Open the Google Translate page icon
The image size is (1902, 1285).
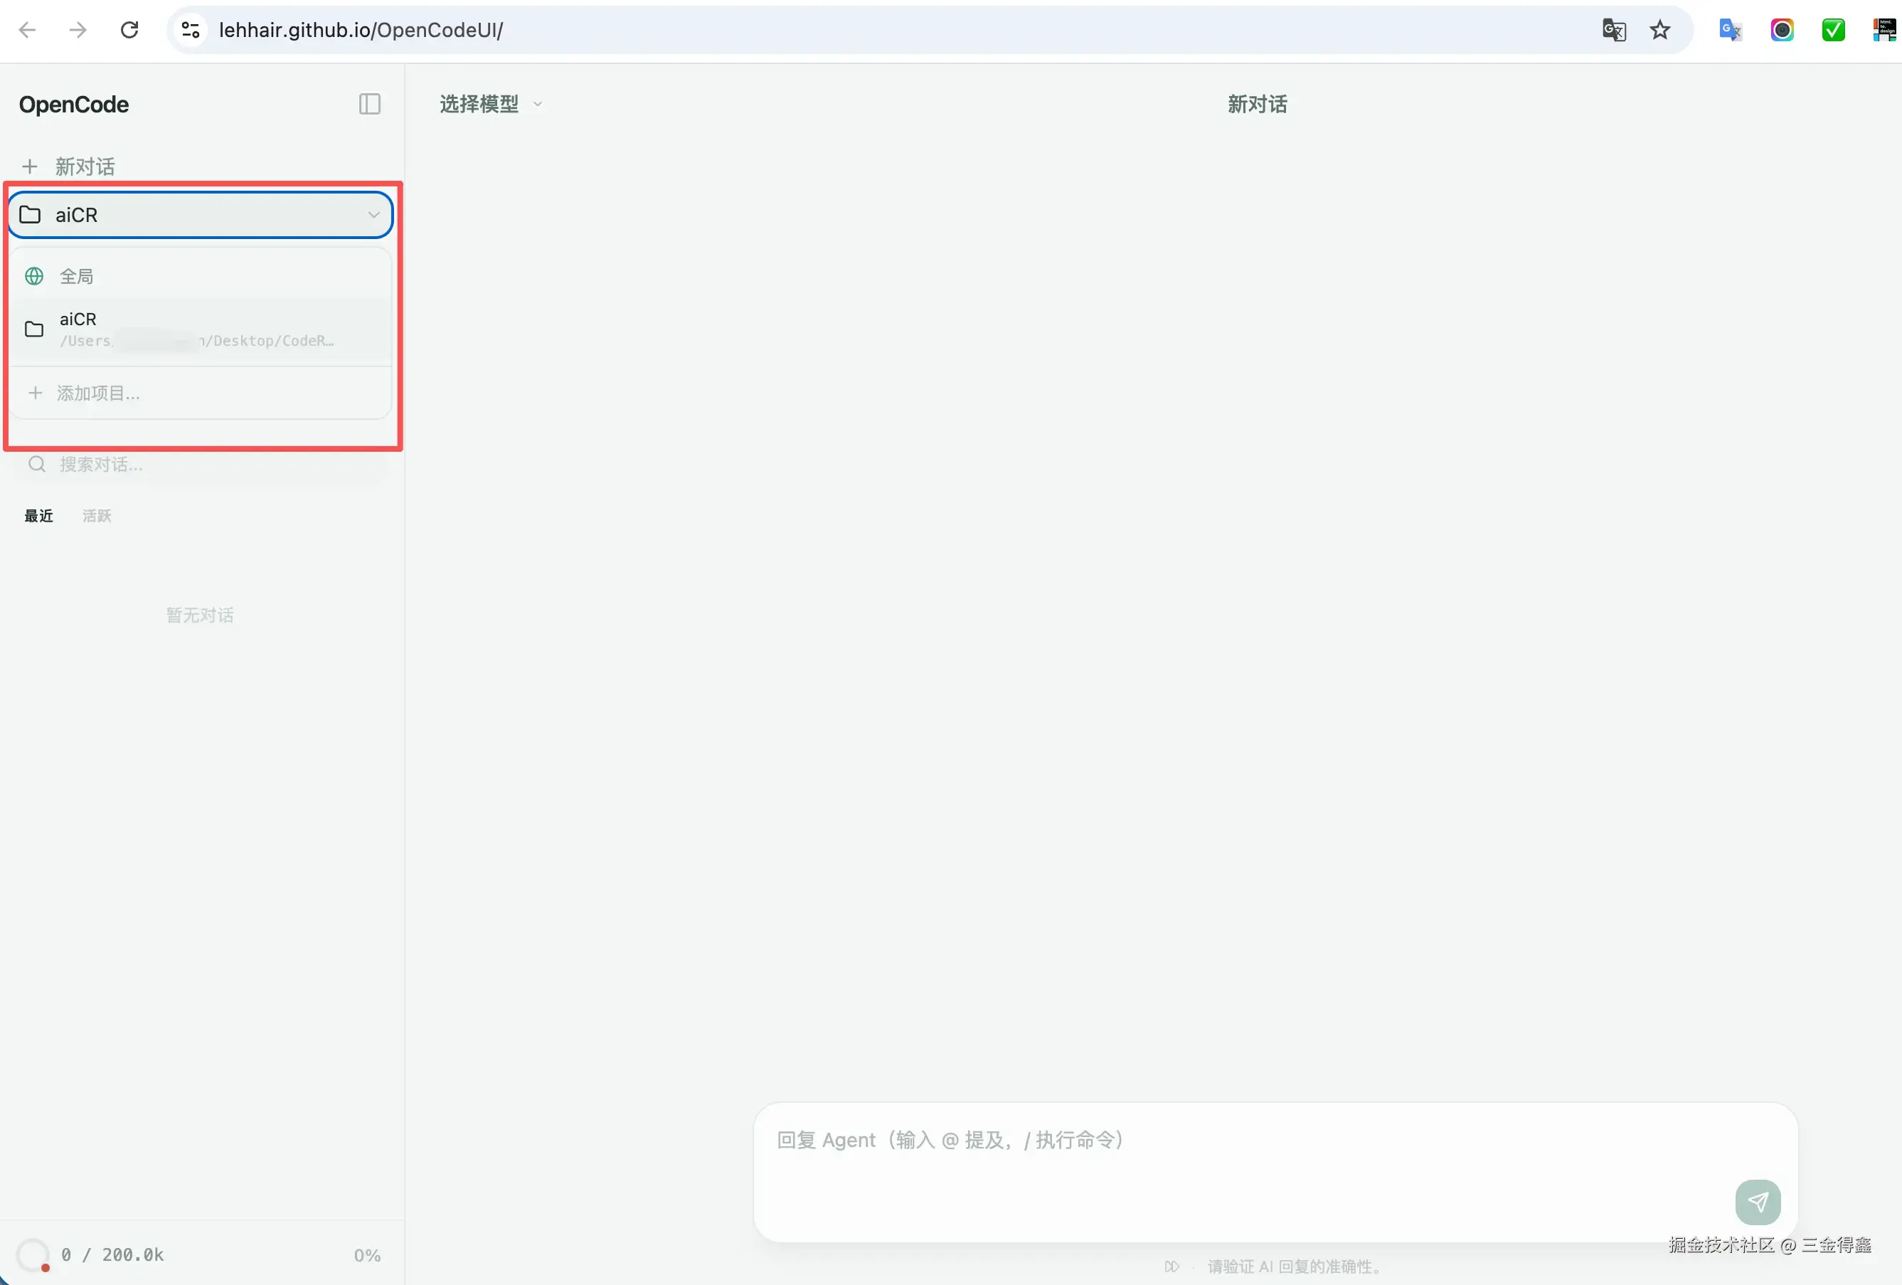1613,31
